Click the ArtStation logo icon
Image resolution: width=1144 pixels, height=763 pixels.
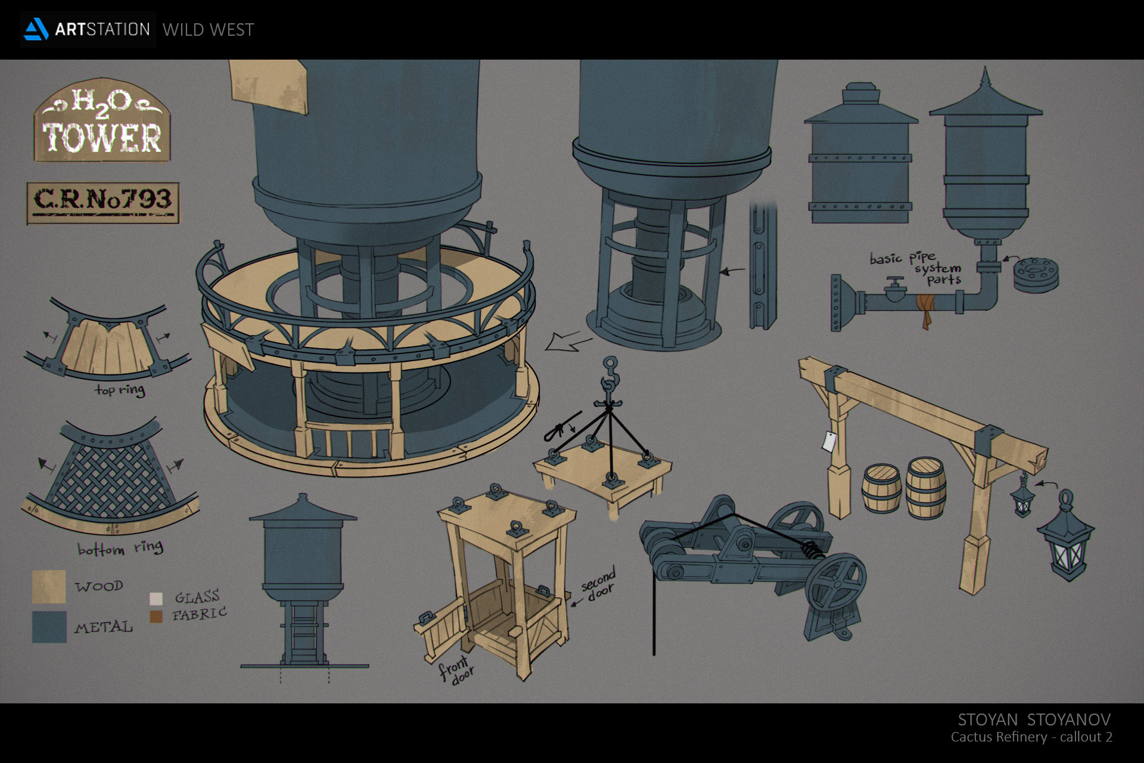36,29
